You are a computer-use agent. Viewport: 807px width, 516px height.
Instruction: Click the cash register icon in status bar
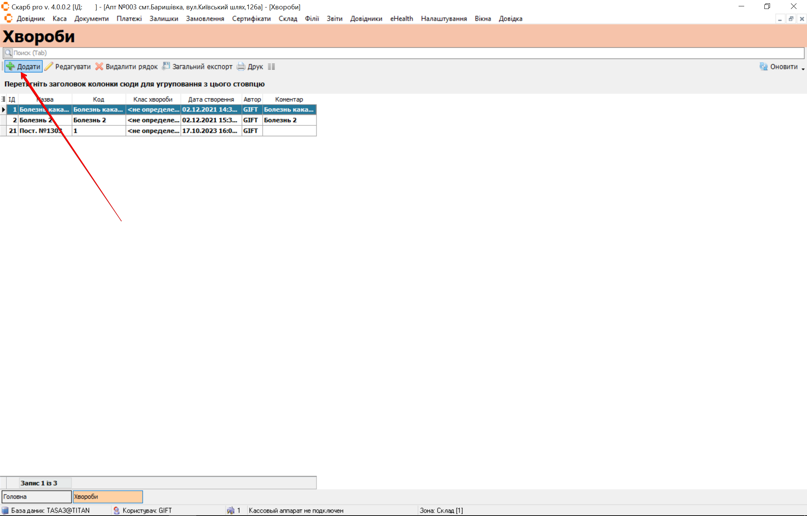(231, 510)
